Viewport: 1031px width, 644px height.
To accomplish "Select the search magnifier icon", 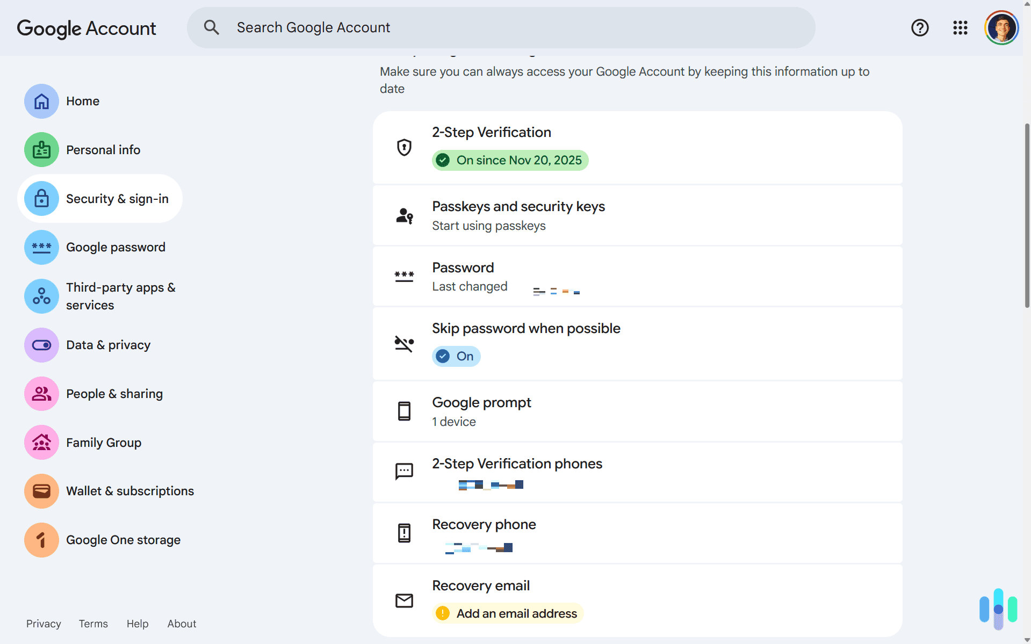I will coord(211,27).
